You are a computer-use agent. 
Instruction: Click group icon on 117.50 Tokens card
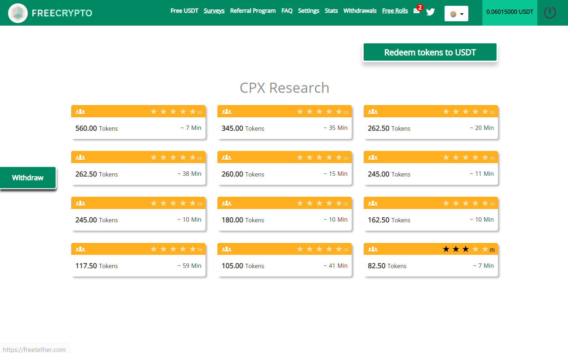coord(80,249)
